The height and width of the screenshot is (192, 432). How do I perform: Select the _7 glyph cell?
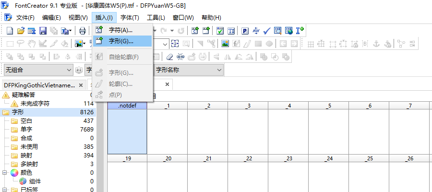409,128
